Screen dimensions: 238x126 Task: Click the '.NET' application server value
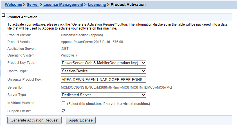point(65,49)
